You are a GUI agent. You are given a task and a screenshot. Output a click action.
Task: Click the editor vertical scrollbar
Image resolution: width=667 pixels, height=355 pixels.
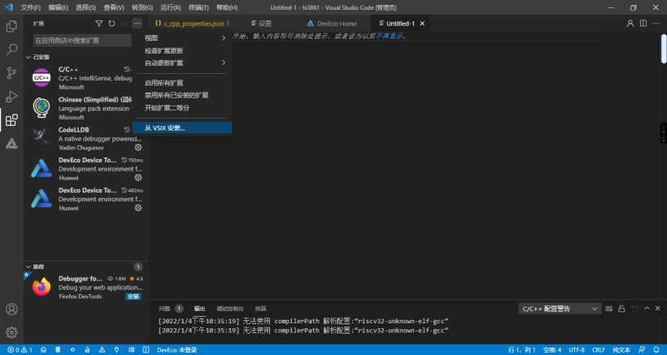pos(664,49)
